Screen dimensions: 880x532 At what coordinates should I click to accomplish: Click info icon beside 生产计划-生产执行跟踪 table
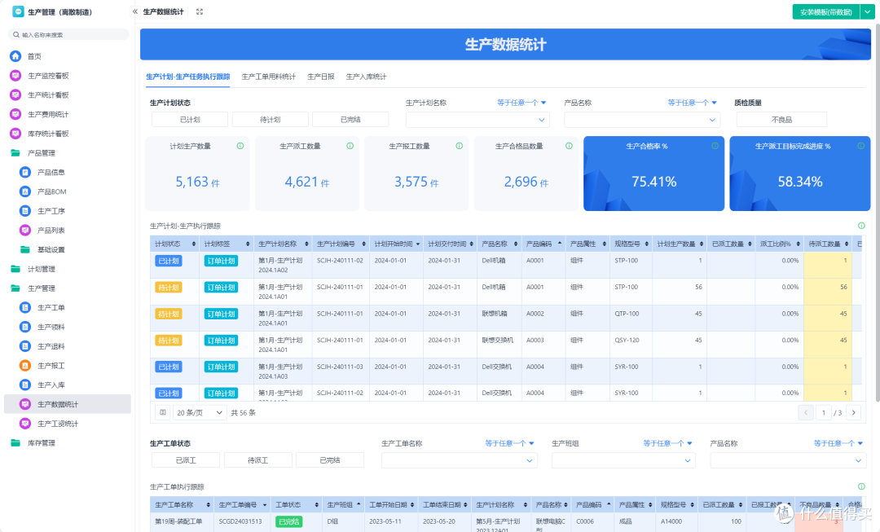(861, 226)
